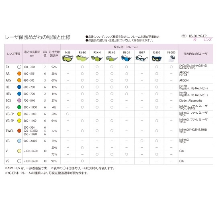The width and height of the screenshot is (217, 217).
Task: Click the circle mark under M56 in YG-EP row
Action: (68, 114)
